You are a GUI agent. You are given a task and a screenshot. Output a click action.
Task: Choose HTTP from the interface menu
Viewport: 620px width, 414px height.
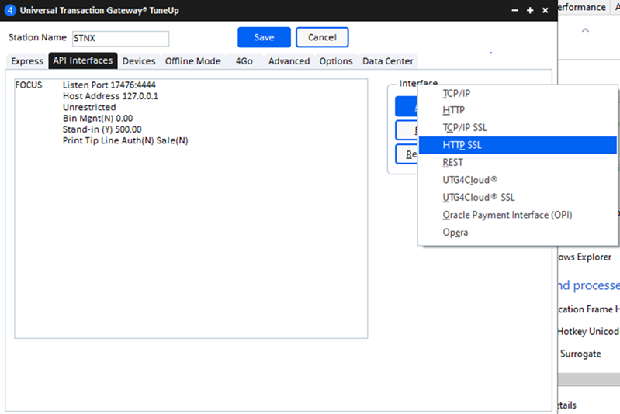pyautogui.click(x=518, y=110)
